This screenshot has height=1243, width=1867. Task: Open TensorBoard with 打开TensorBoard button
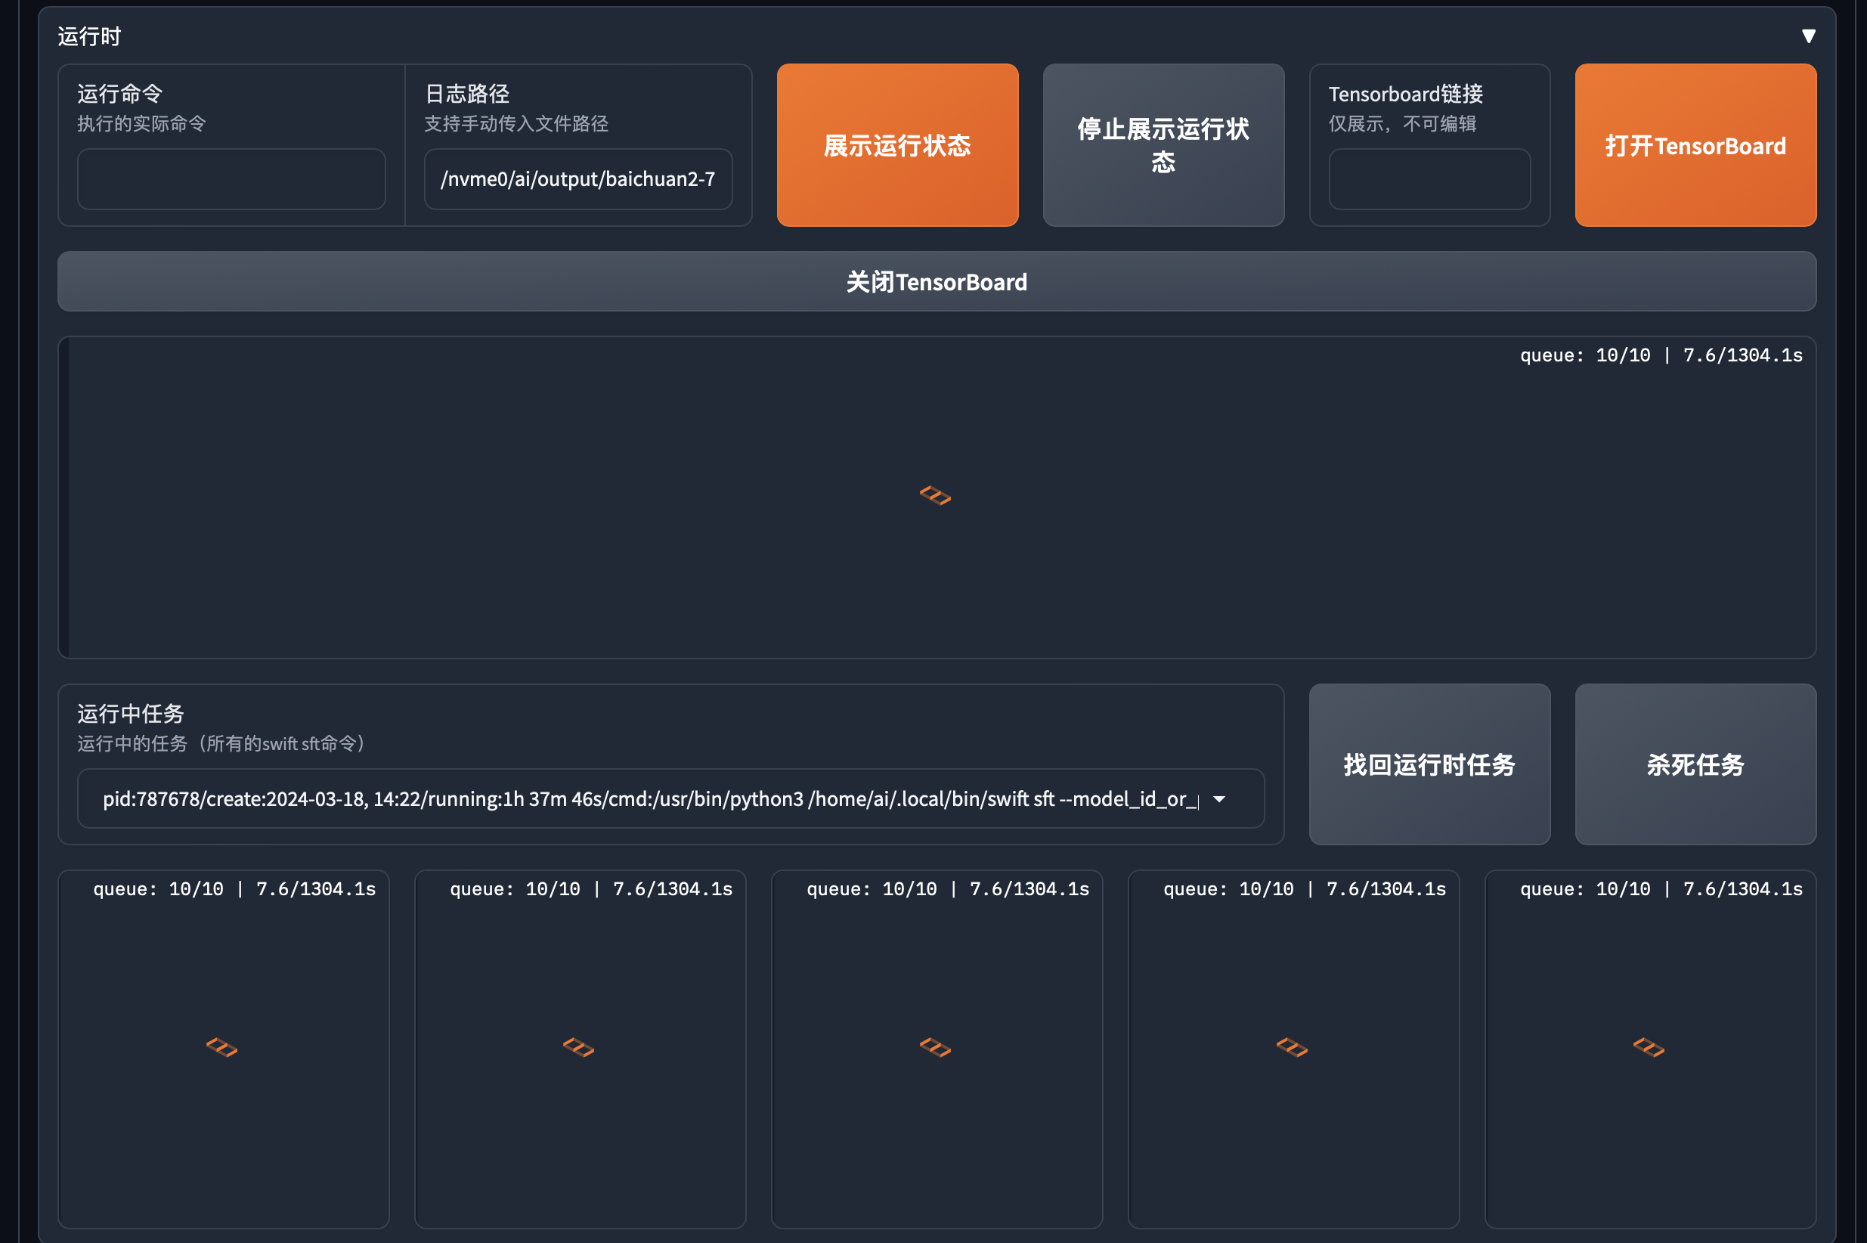click(1695, 145)
